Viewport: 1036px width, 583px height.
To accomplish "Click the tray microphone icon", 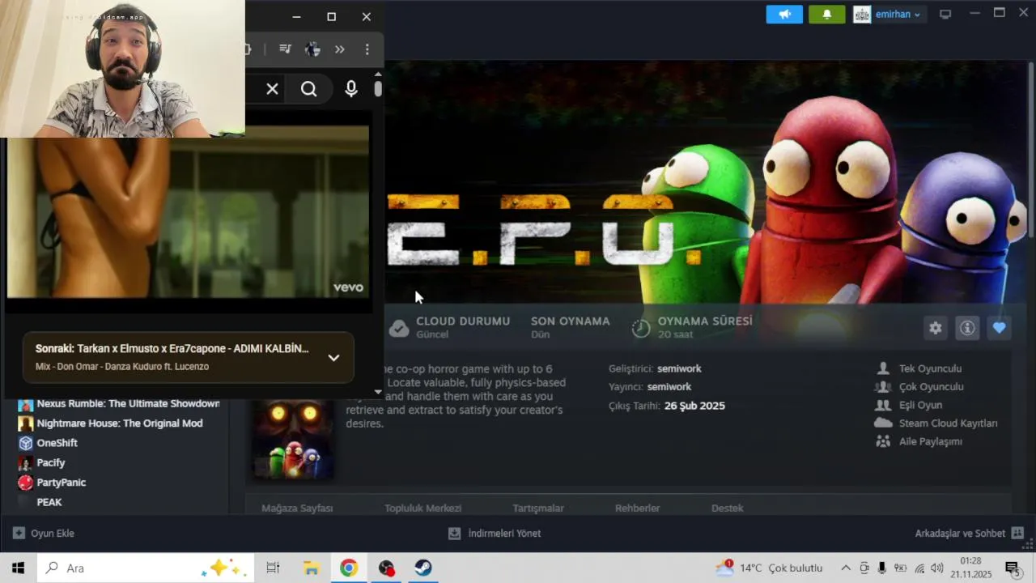I will pyautogui.click(x=882, y=568).
